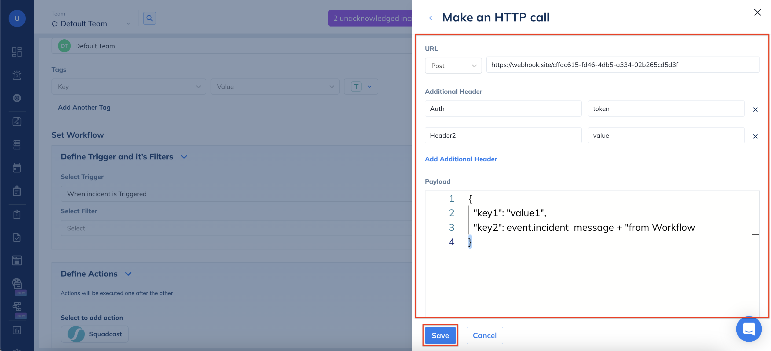Remove the Header2 header row
The height and width of the screenshot is (351, 771).
755,136
